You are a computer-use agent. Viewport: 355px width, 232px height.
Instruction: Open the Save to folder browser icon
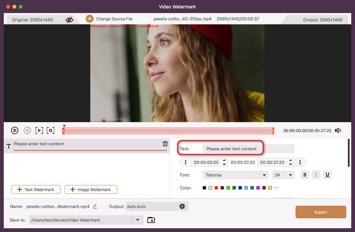(151, 220)
